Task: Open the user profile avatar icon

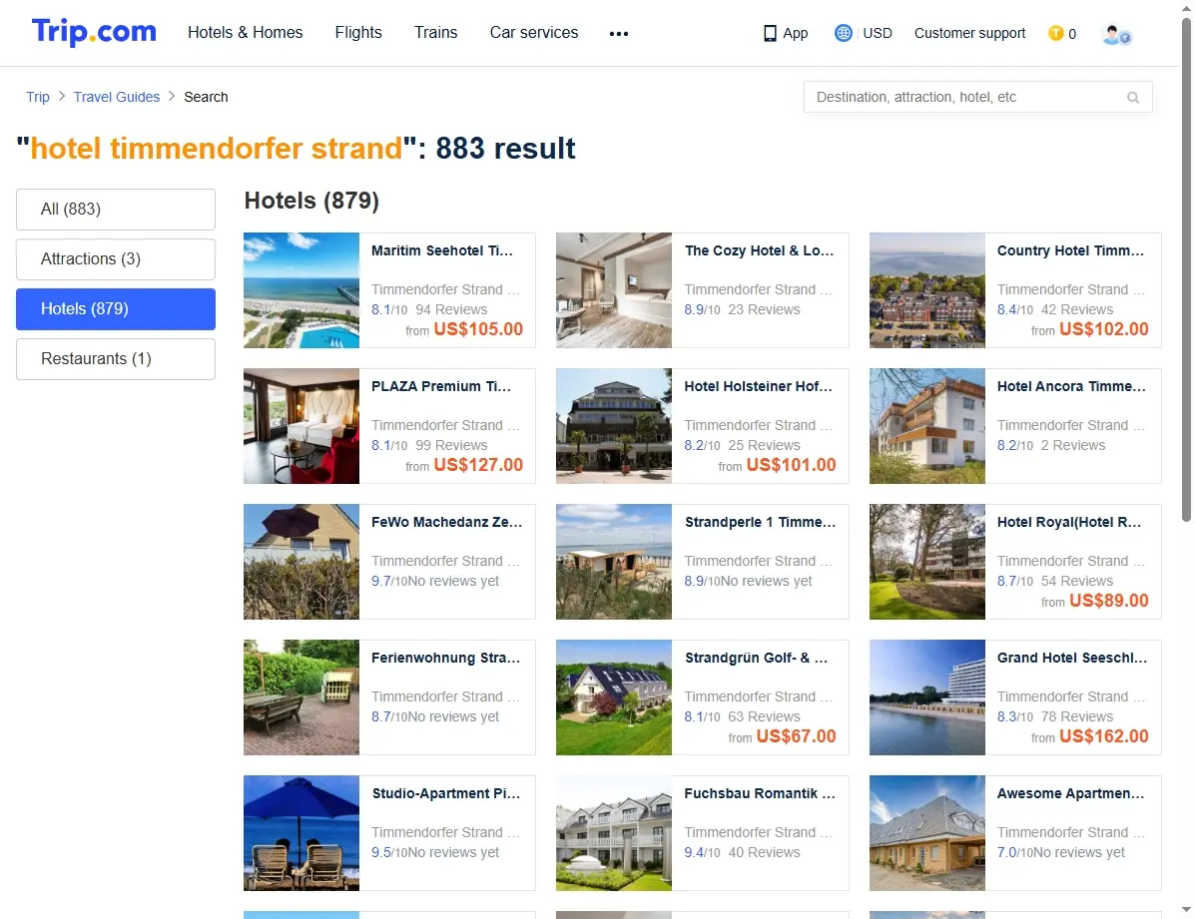Action: click(x=1116, y=34)
